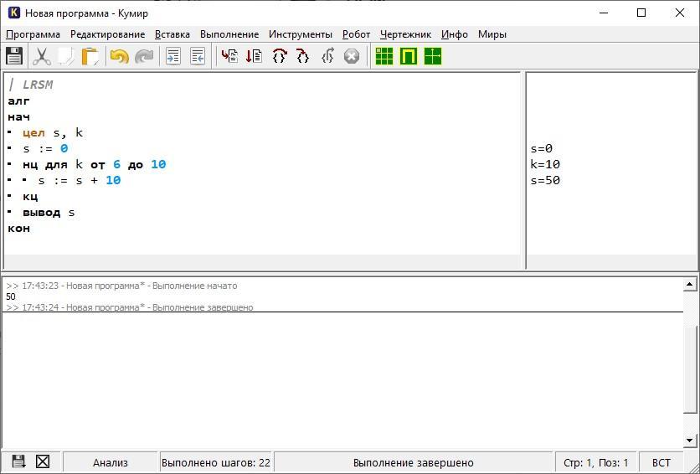Click the paste clipboard icon
This screenshot has width=700, height=474.
pos(90,56)
